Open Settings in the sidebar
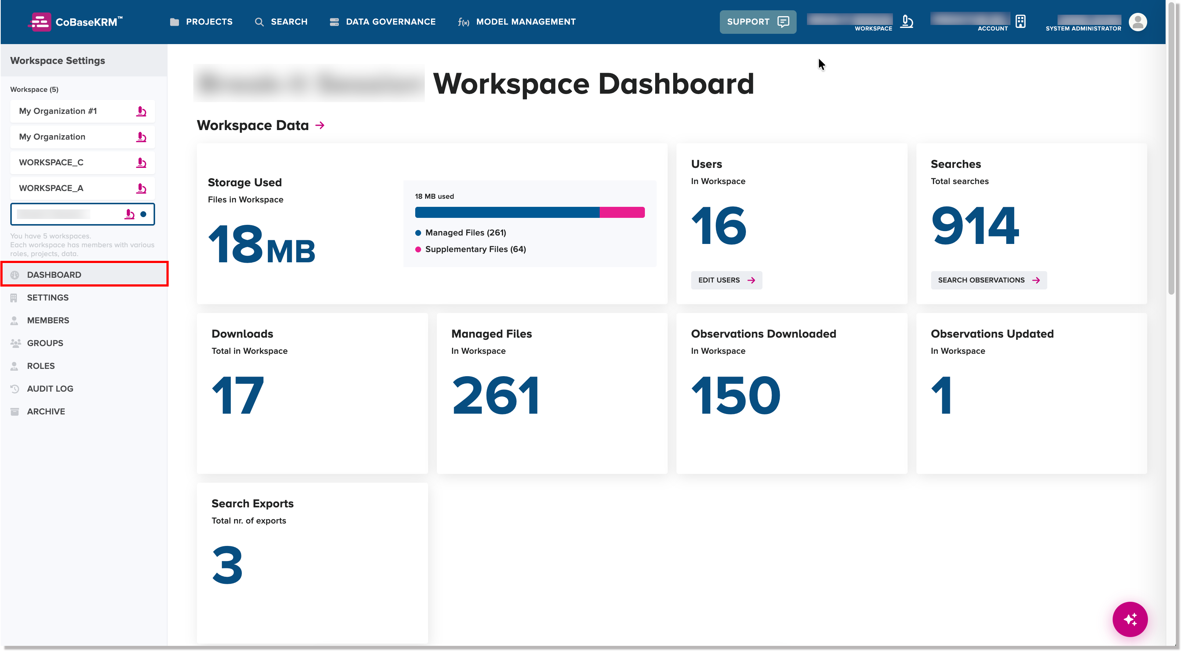1181x651 pixels. tap(85, 297)
